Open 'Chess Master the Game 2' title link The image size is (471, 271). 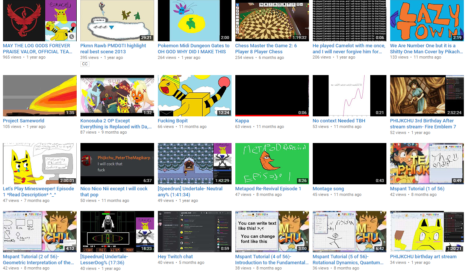click(266, 48)
